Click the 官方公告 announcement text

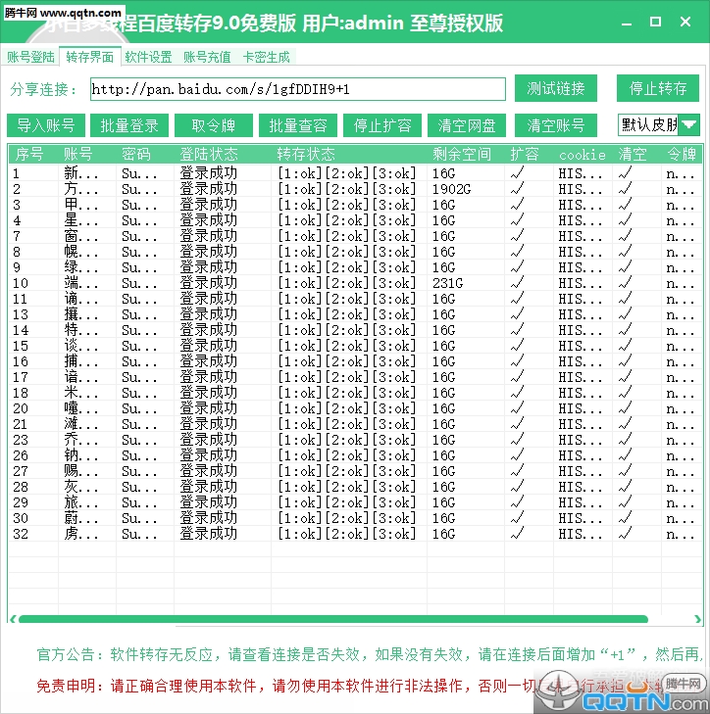coord(370,654)
